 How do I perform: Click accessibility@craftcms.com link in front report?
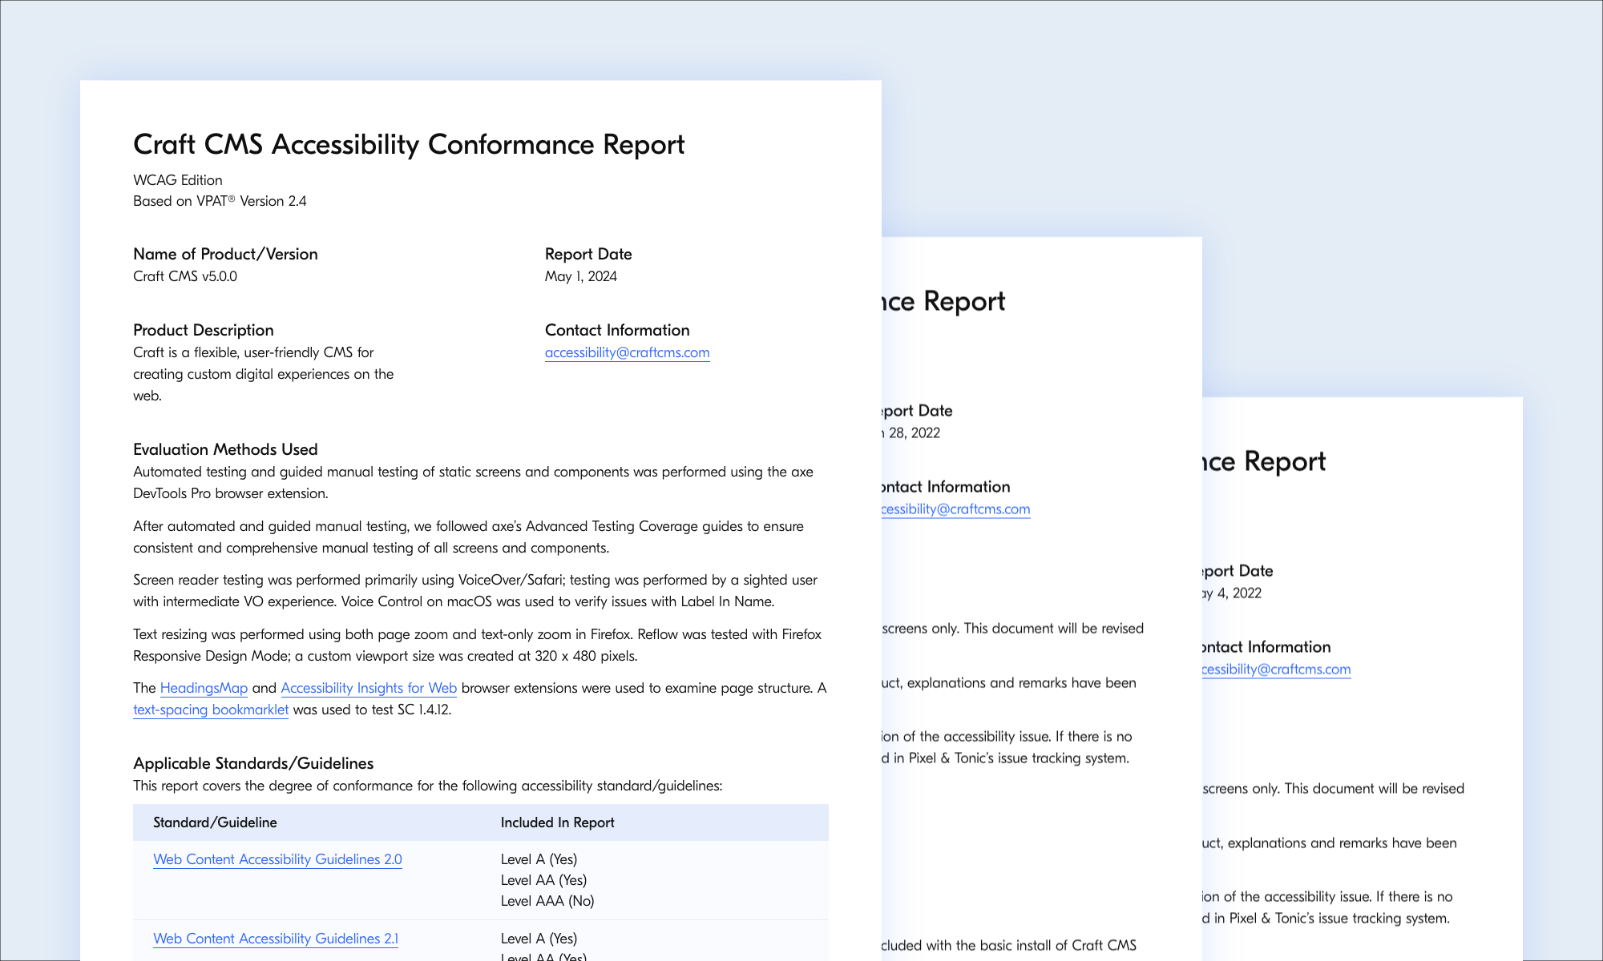click(x=627, y=352)
